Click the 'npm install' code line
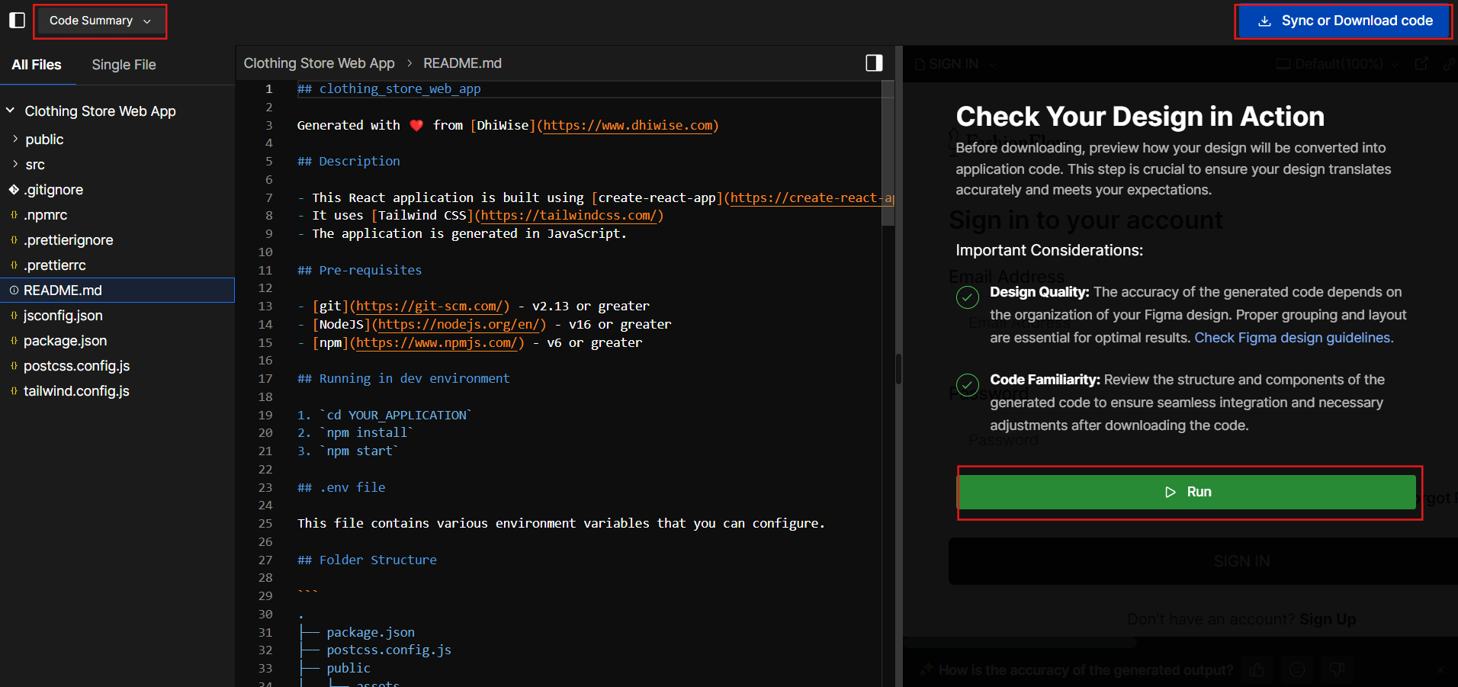 tap(355, 433)
